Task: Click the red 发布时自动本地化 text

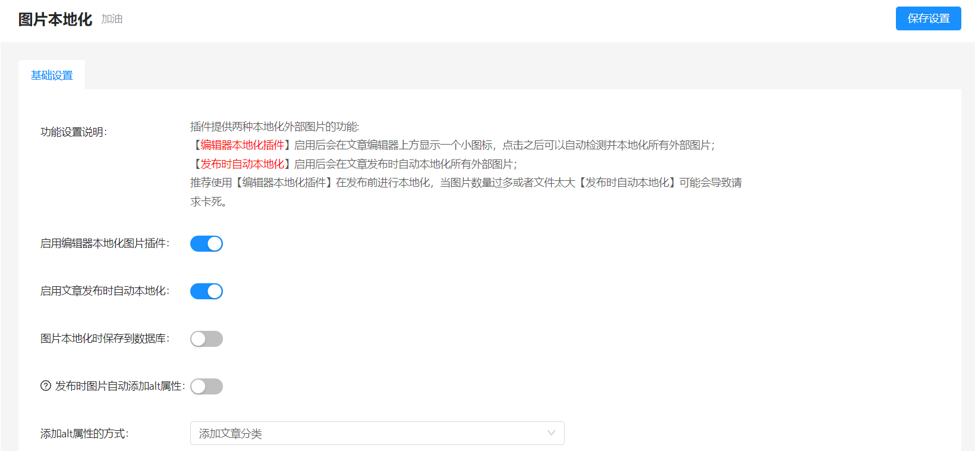Action: (x=242, y=164)
